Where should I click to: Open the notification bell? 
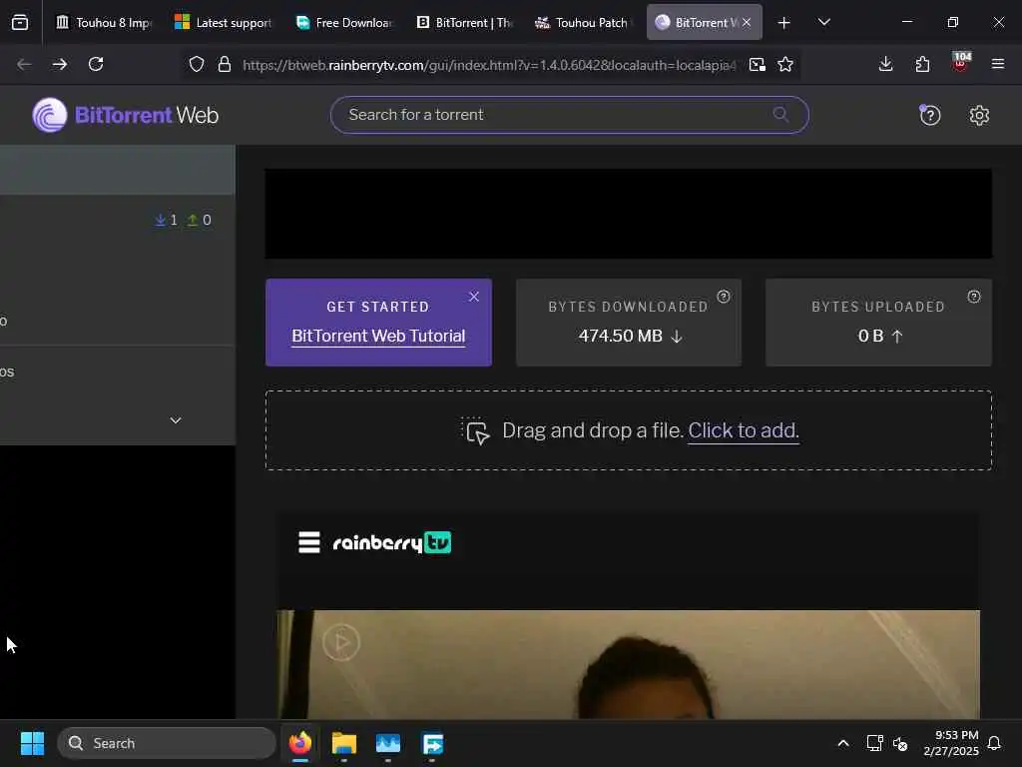[995, 743]
